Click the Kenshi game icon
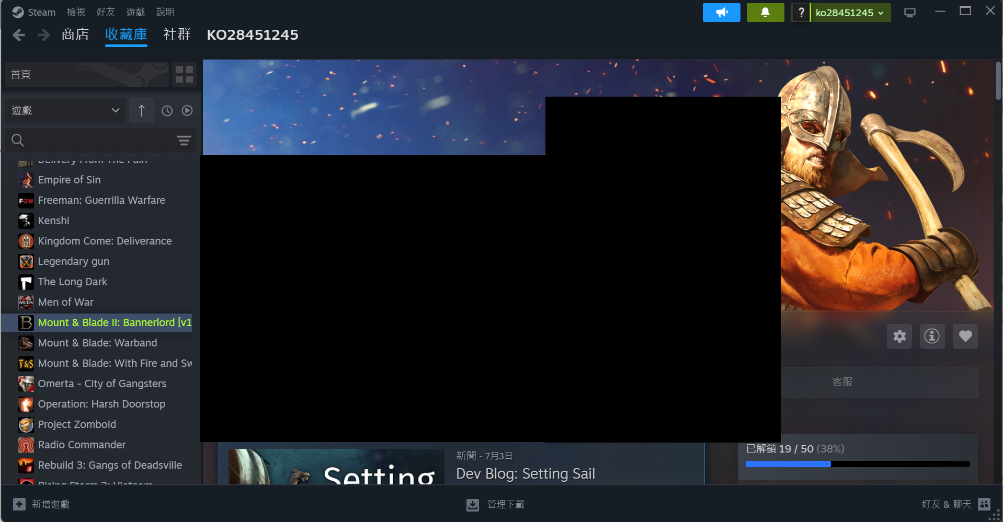The image size is (1003, 522). [26, 221]
